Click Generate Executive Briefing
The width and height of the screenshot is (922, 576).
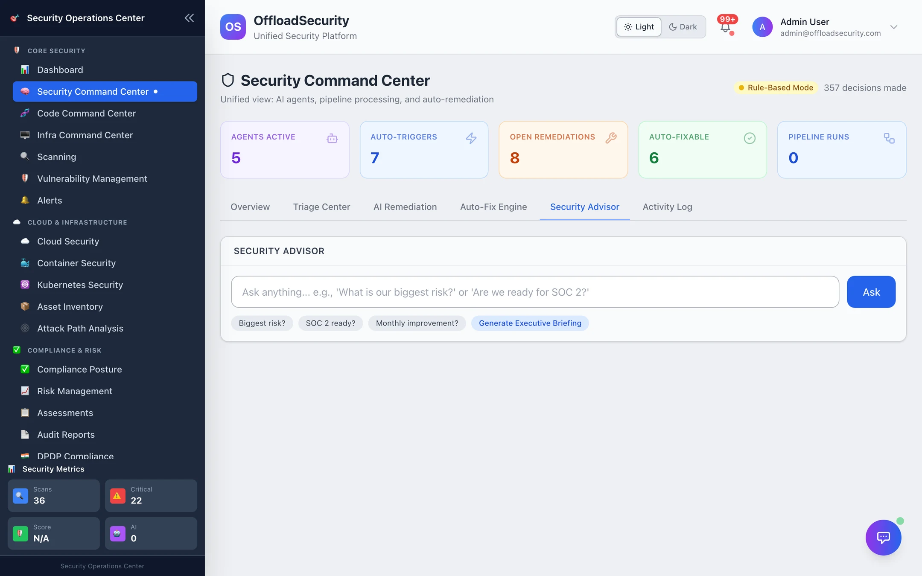[x=530, y=323]
